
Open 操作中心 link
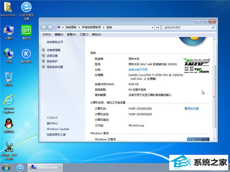tap(52, 123)
